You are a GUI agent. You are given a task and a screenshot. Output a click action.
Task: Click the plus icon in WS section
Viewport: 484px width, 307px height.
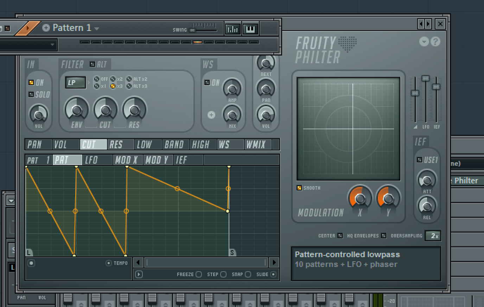pos(211,115)
